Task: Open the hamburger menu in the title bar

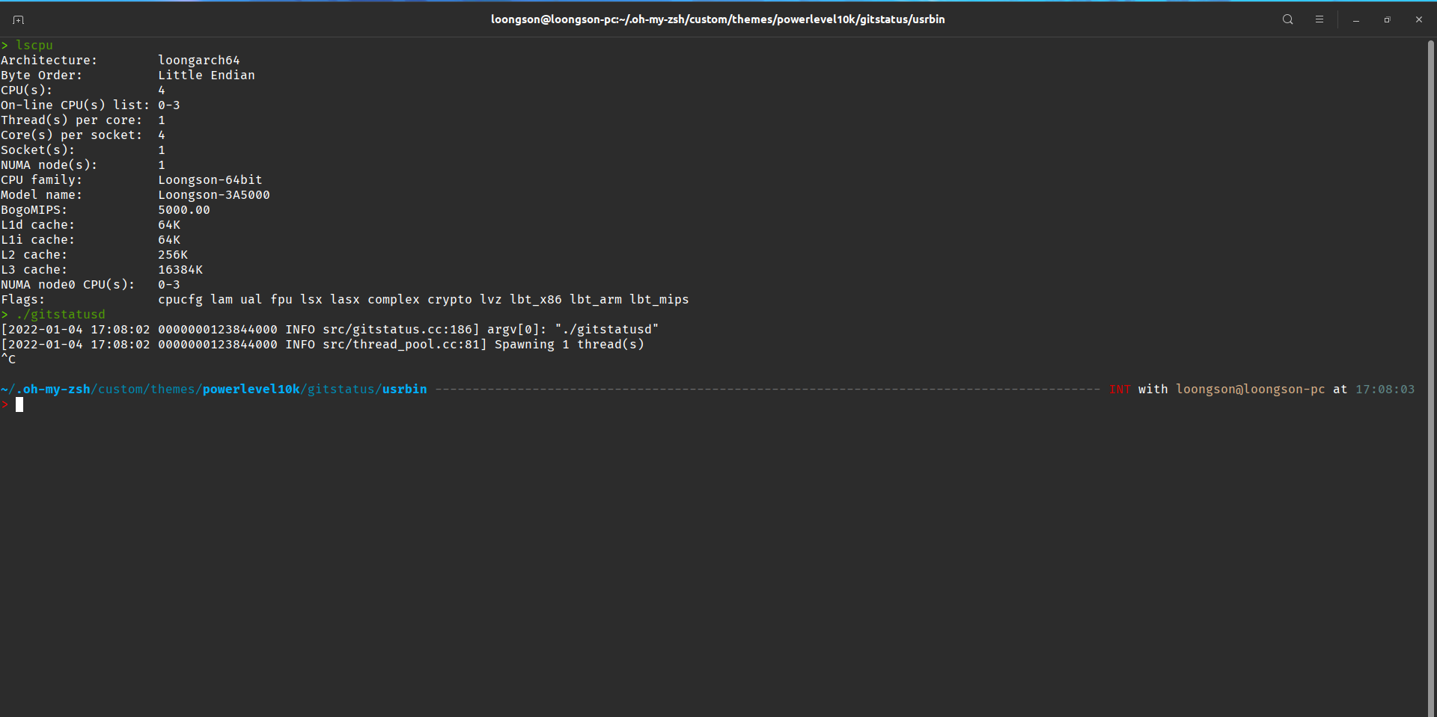Action: (x=1320, y=19)
